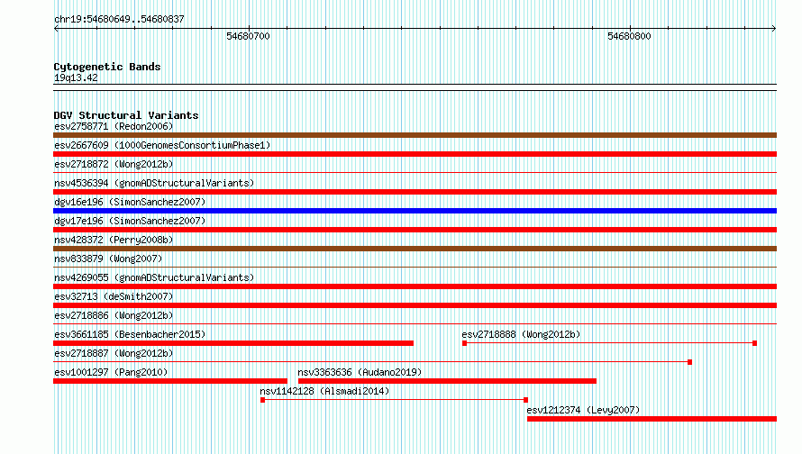Screen dimensions: 802x454
Task: Select the thin feature line under nsv1142128
Action: click(x=394, y=400)
